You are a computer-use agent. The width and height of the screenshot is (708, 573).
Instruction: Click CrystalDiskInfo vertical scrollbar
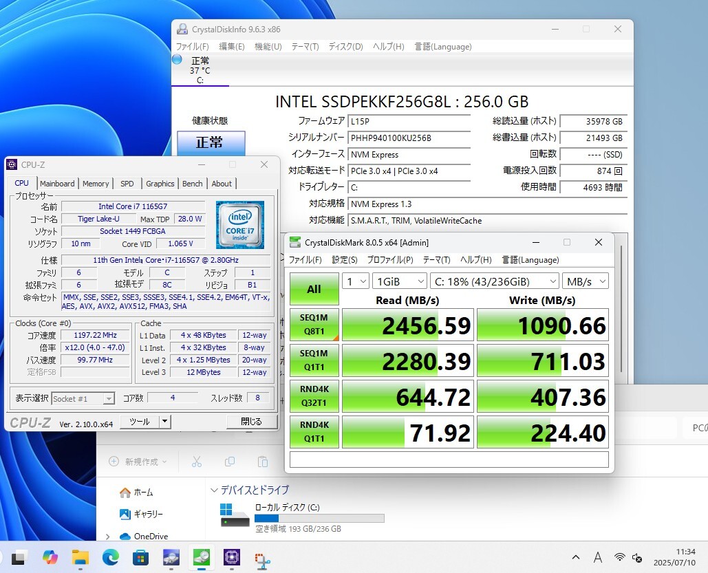click(x=622, y=310)
